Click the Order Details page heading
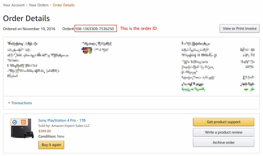 [26, 18]
